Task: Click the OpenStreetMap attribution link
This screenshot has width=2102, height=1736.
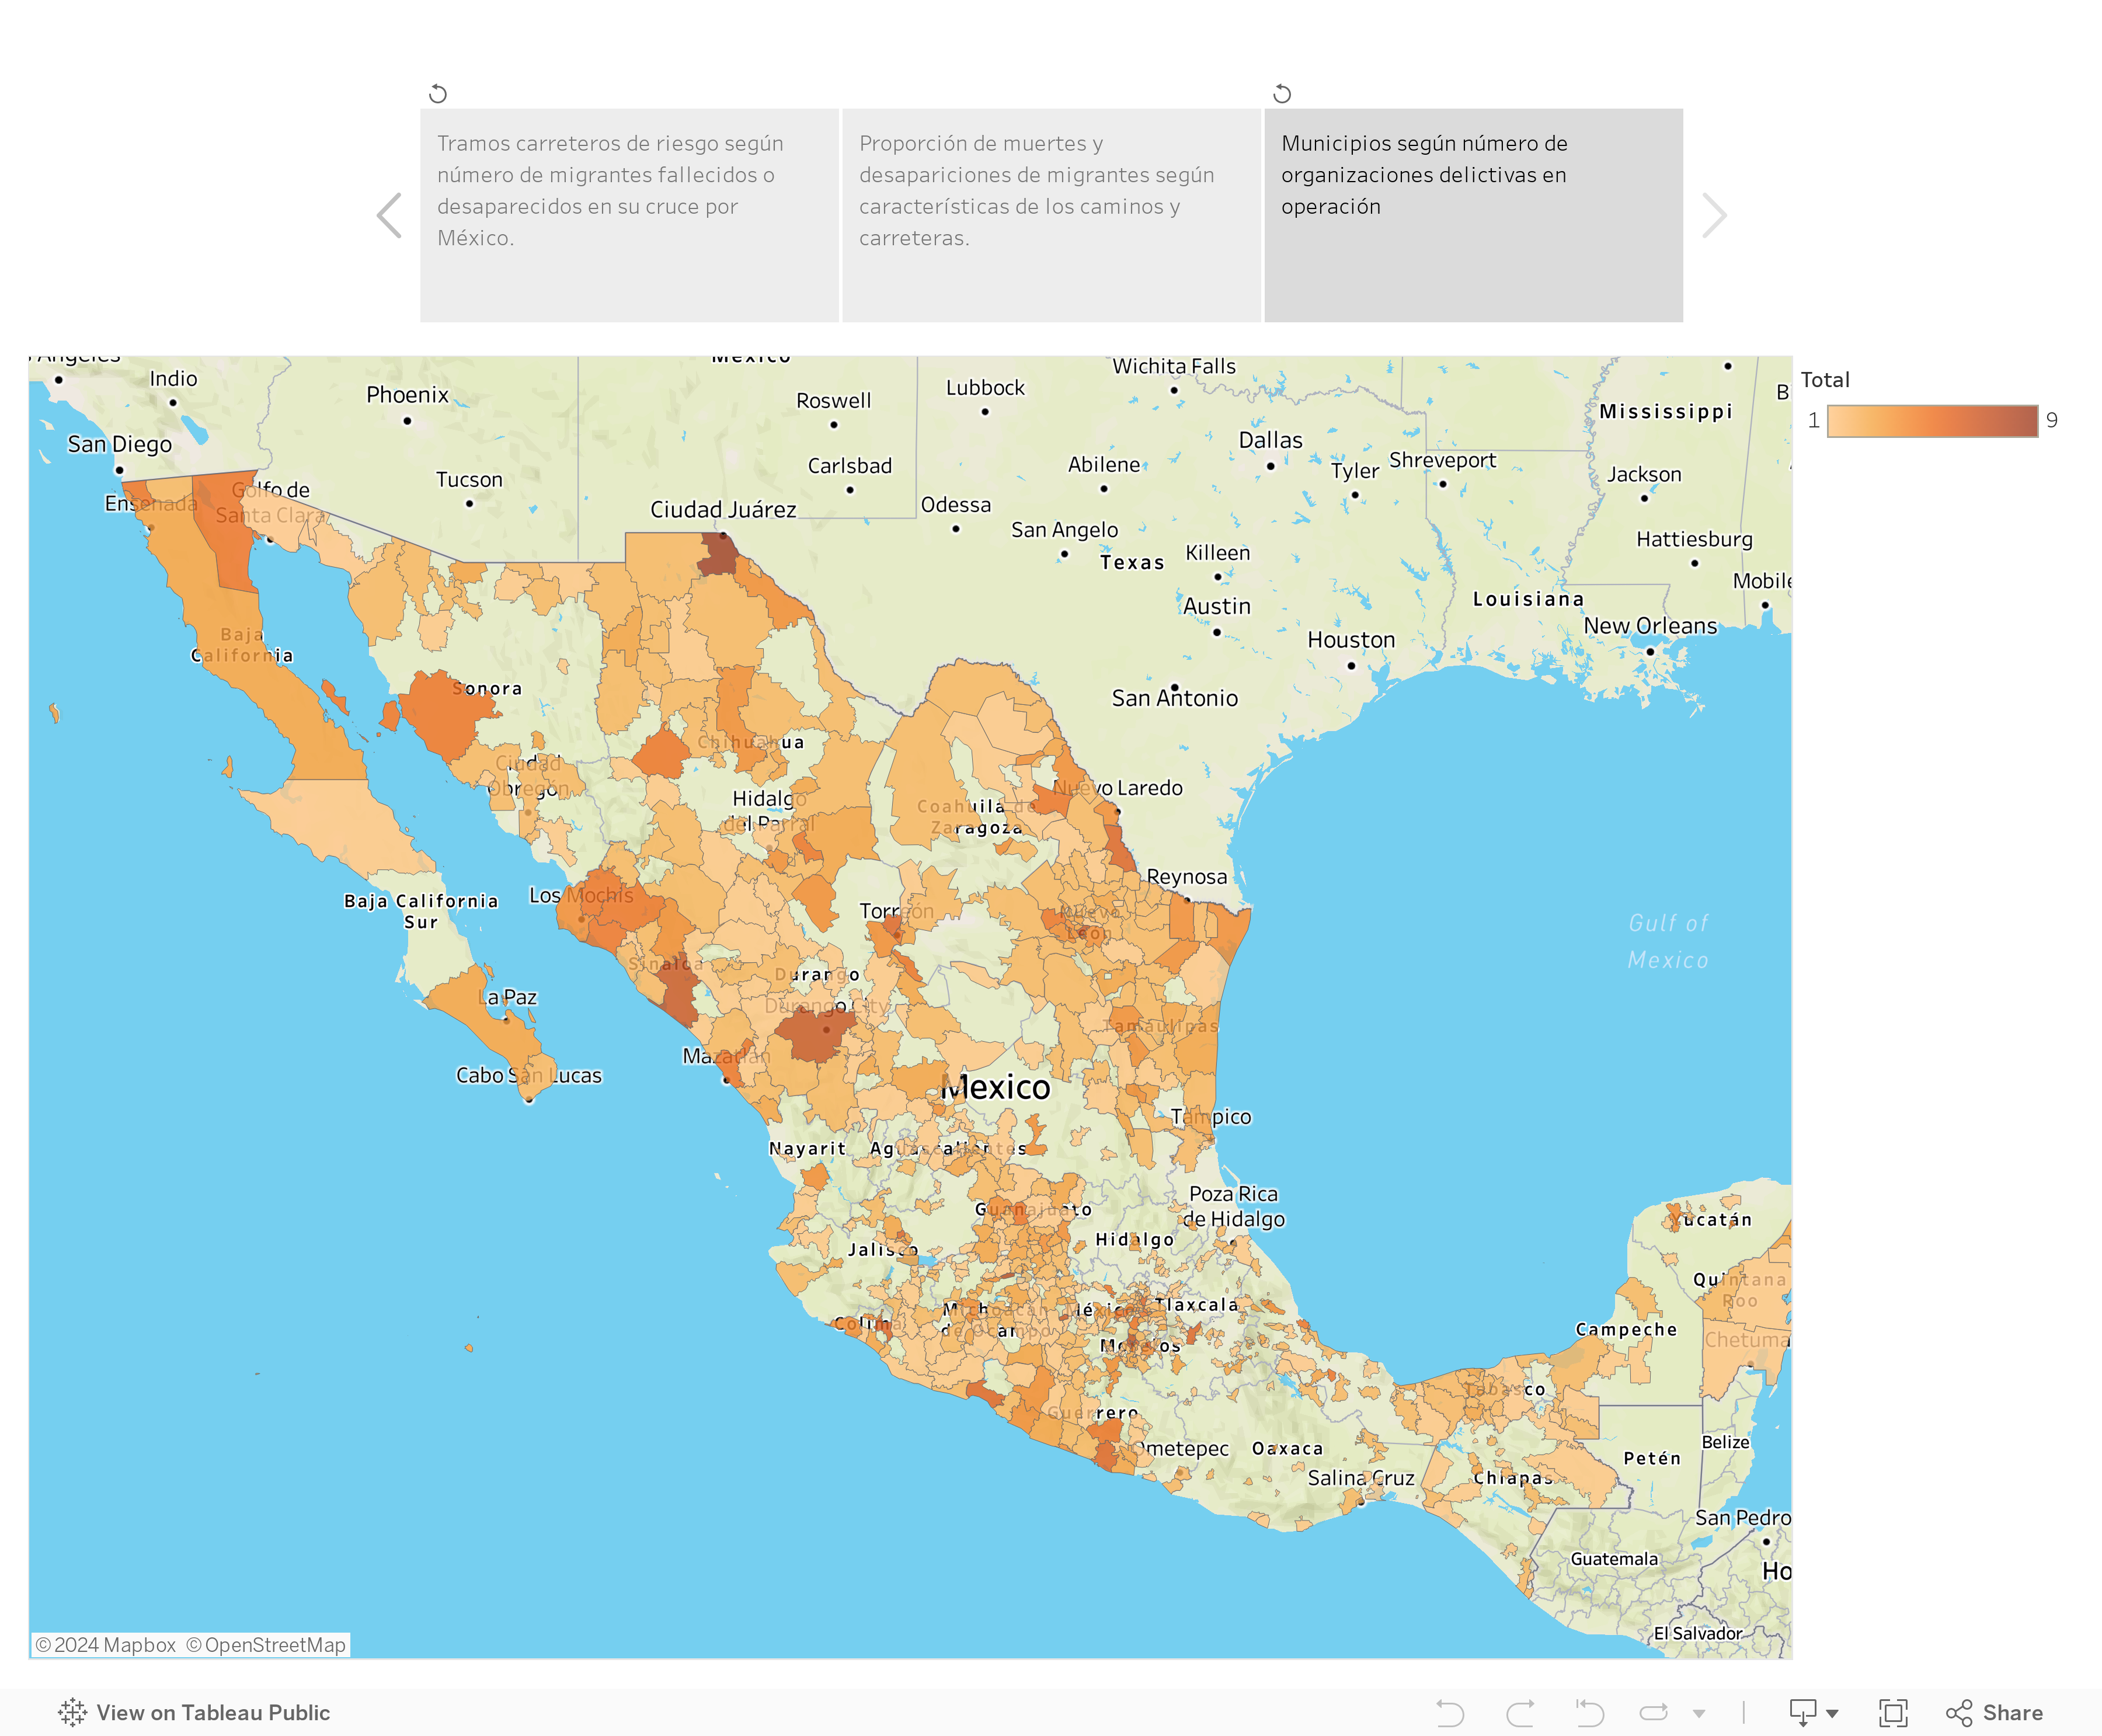Action: pos(266,1645)
